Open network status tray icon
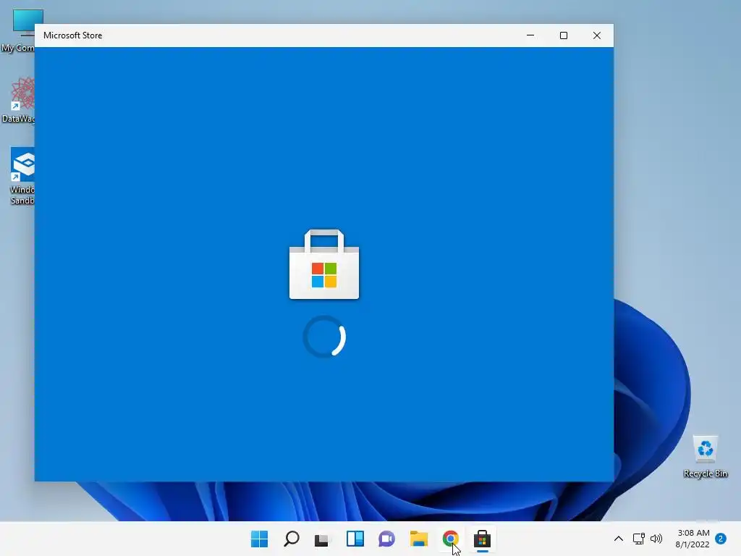741x556 pixels. (x=638, y=539)
